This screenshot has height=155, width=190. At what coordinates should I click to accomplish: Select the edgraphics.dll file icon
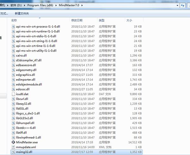point(13,75)
